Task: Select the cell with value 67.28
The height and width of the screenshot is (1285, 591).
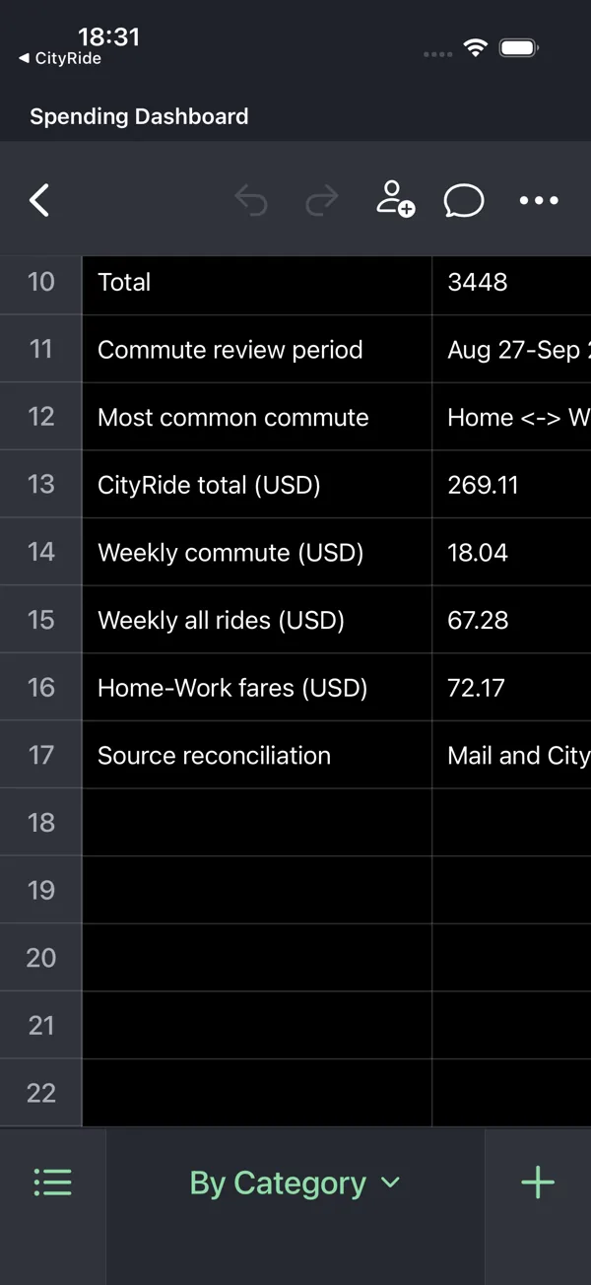Action: click(511, 620)
